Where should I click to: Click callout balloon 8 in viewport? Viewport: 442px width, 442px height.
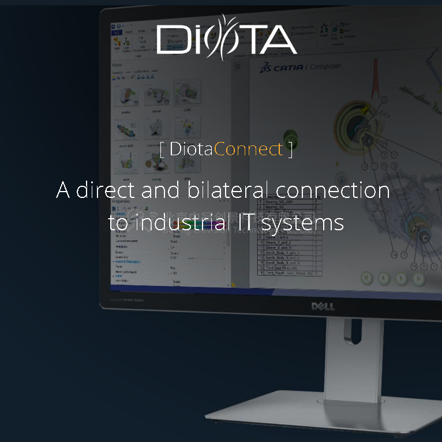point(424,266)
